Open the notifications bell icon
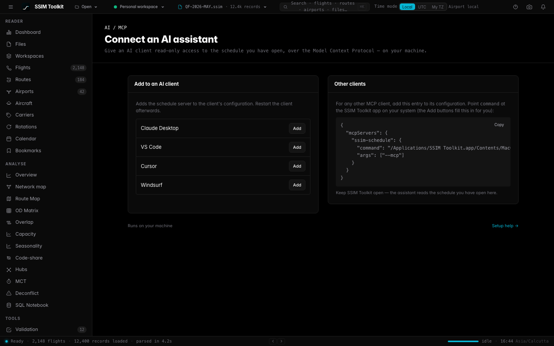This screenshot has height=346, width=554. point(543,7)
